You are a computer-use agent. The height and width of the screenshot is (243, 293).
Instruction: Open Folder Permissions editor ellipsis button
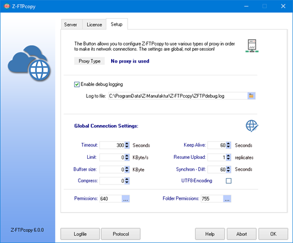click(x=227, y=199)
